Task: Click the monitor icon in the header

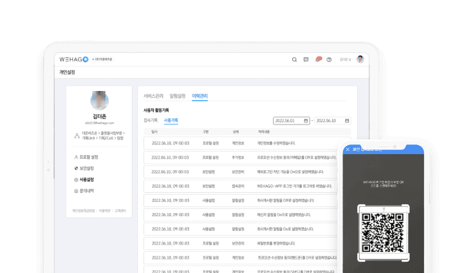Action: pos(306,60)
